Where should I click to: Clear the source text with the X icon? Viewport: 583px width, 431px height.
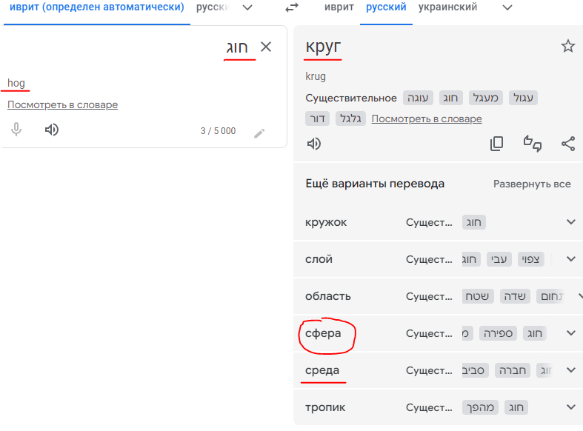pyautogui.click(x=266, y=47)
